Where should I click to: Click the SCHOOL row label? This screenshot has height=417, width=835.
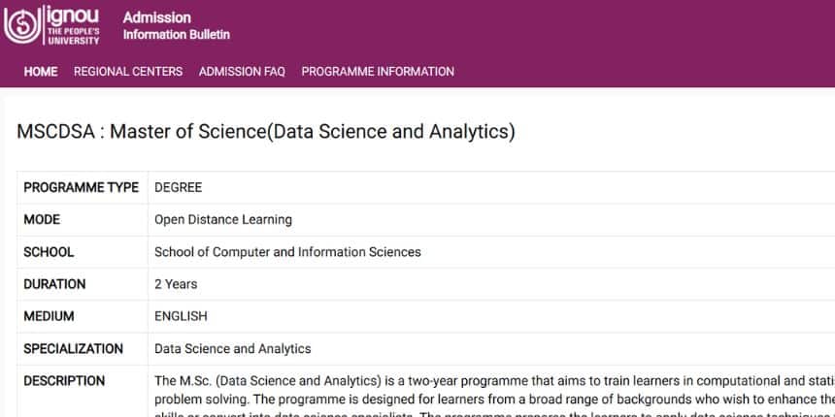click(x=49, y=252)
